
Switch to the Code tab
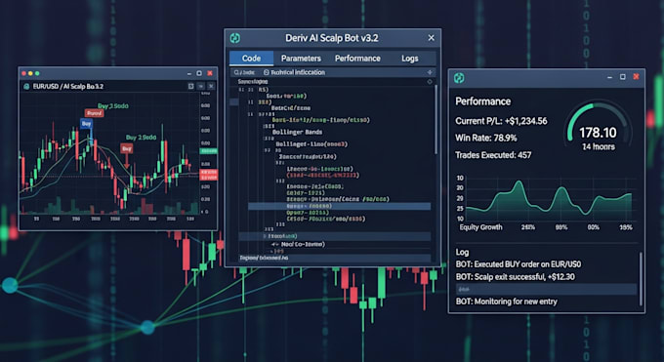coord(251,59)
